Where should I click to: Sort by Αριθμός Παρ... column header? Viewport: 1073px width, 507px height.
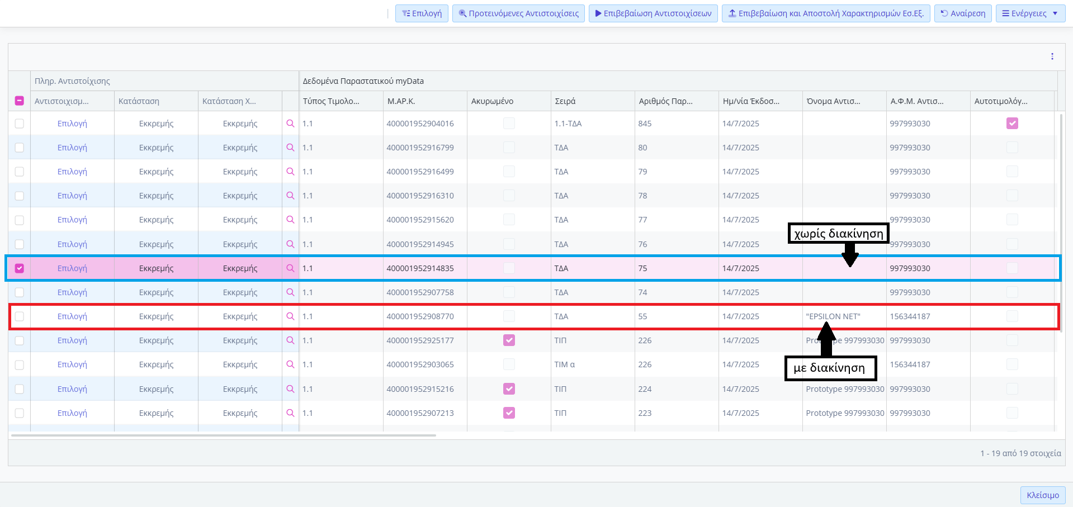pyautogui.click(x=677, y=101)
